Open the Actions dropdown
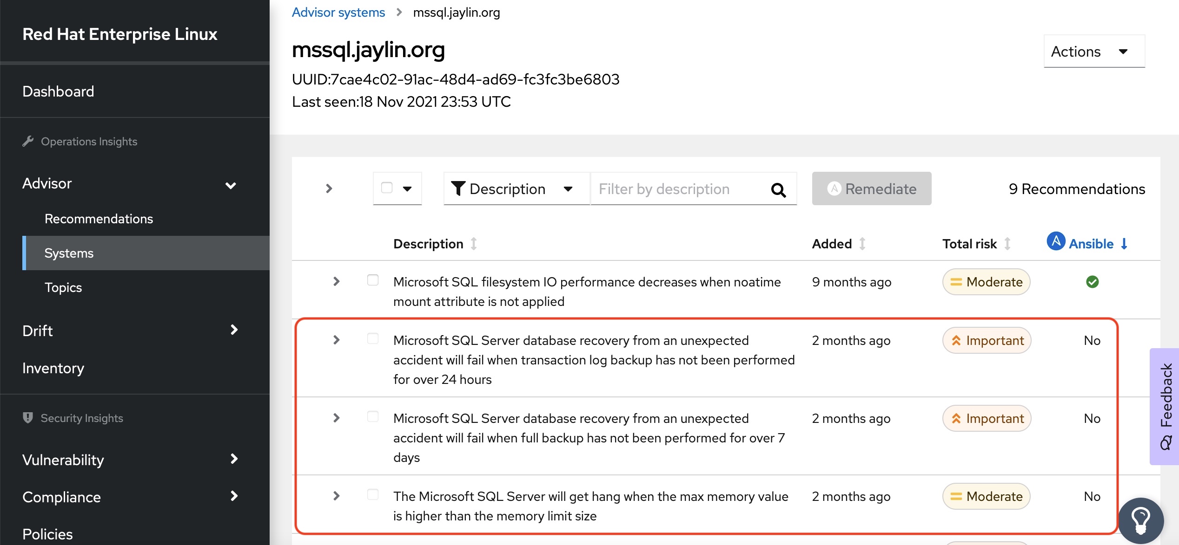1179x545 pixels. coord(1094,51)
